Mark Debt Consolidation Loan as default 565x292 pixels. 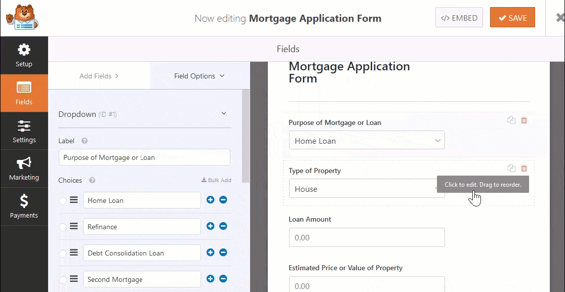click(x=63, y=254)
